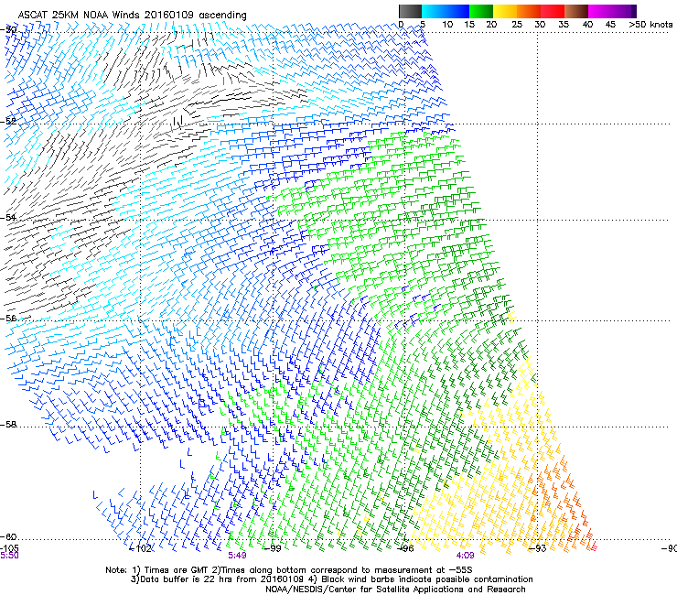This screenshot has width=677, height=595.
Task: Click the purple '4:09' time label
Action: click(466, 556)
